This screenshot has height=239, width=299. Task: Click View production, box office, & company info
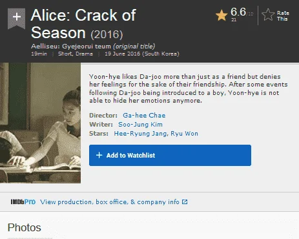110,202
